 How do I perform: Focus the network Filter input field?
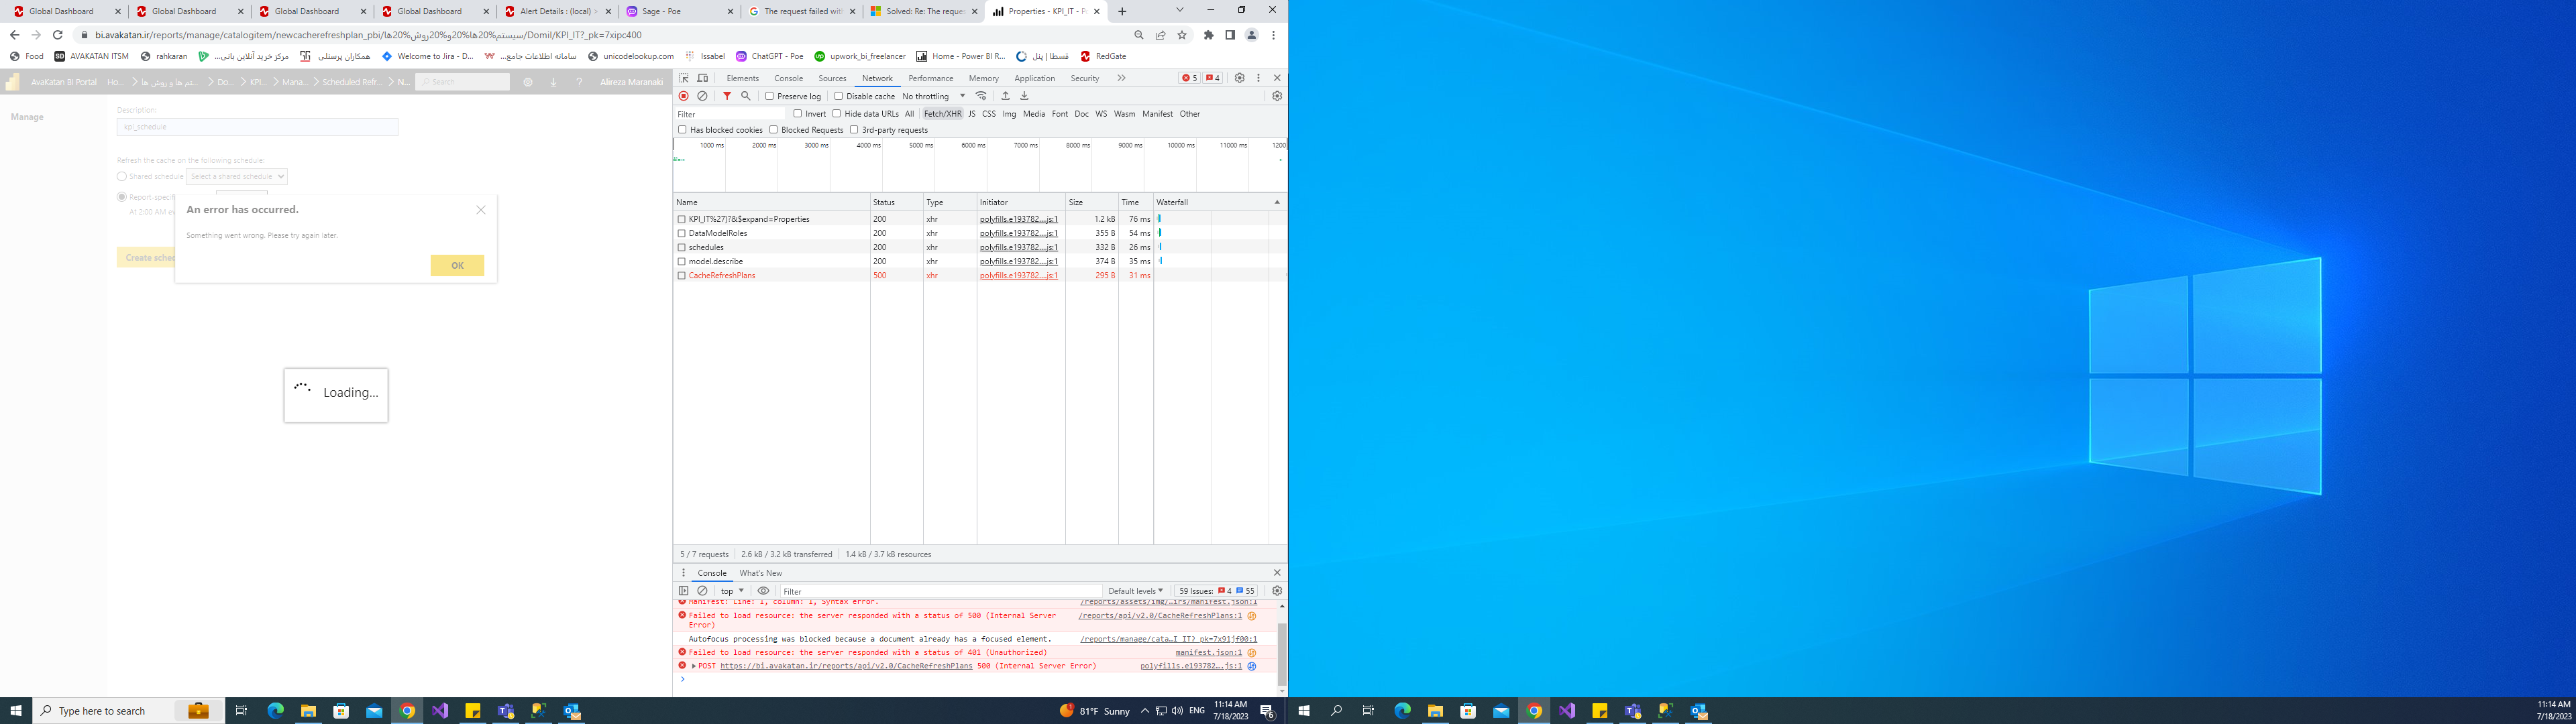pos(730,114)
